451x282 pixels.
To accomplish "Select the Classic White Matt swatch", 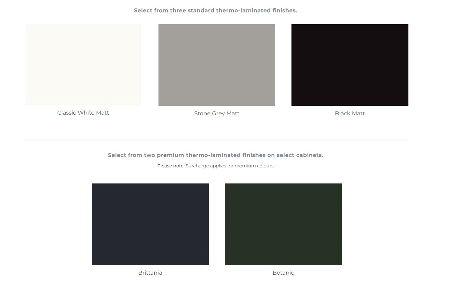I will pos(83,65).
